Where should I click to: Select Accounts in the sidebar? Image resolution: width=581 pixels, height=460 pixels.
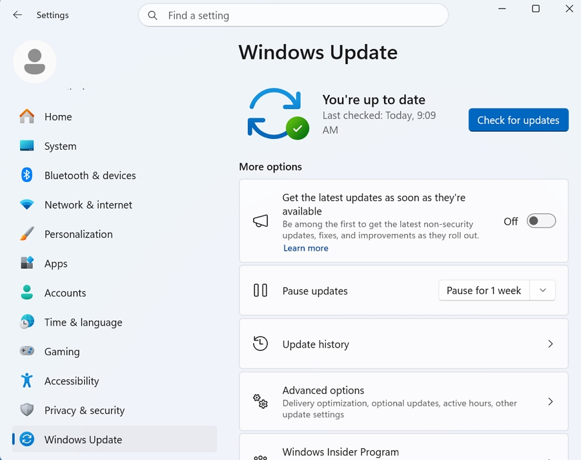tap(65, 293)
